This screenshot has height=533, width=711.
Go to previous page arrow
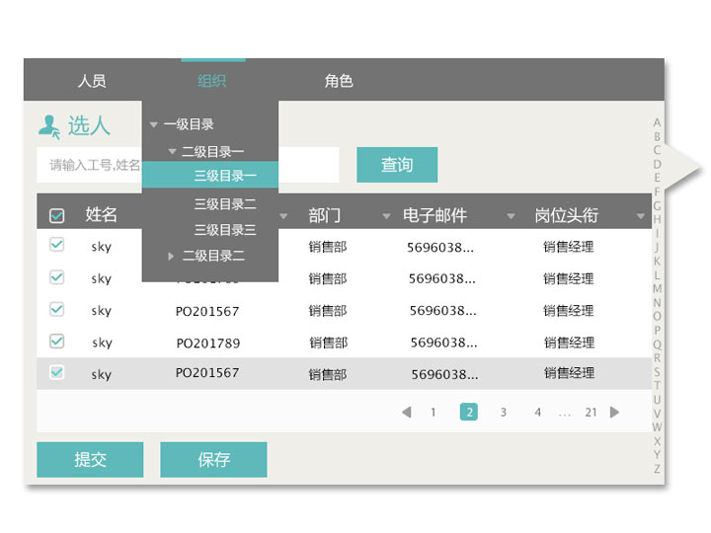pyautogui.click(x=407, y=412)
